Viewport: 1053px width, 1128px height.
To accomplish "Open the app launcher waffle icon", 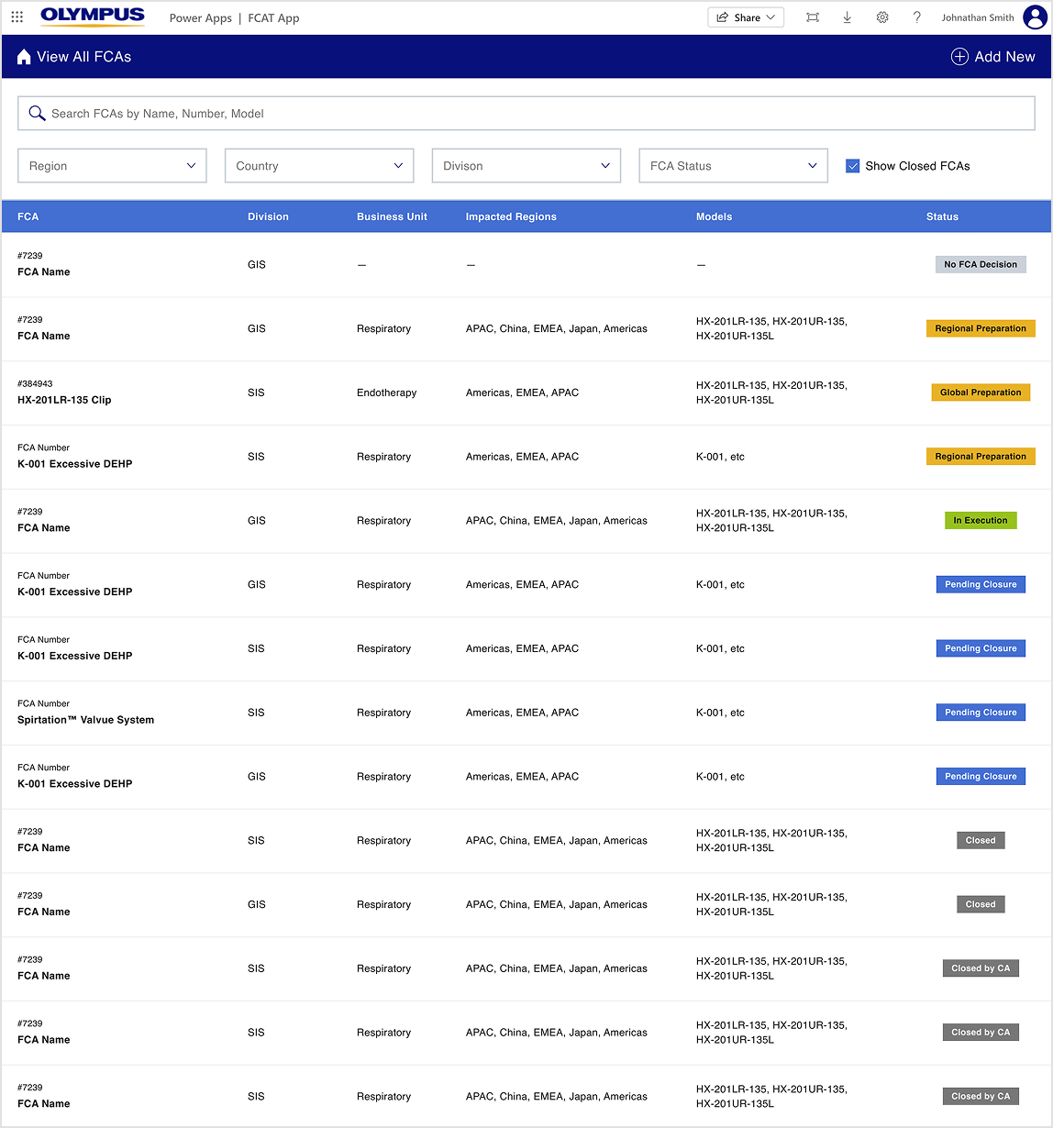I will point(17,17).
